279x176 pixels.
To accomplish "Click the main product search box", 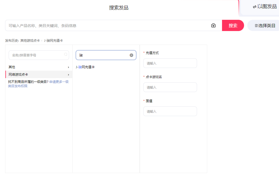I will 108,26.
